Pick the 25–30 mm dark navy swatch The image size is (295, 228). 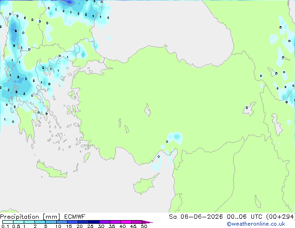coord(94,222)
